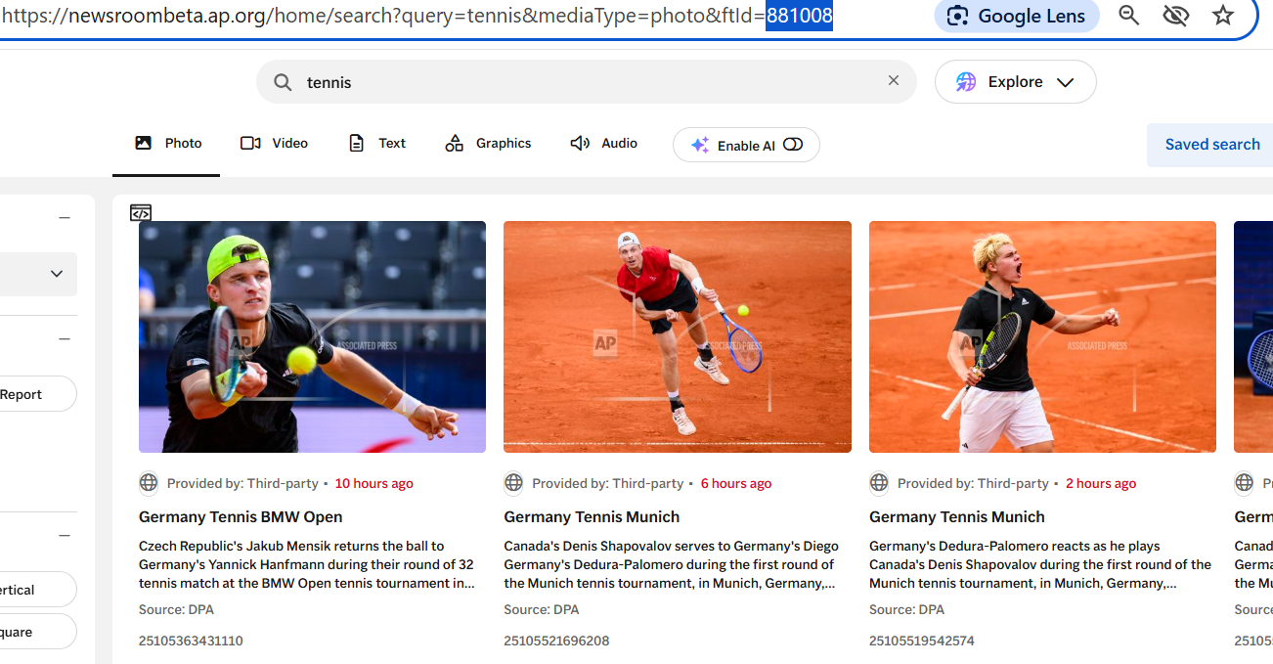The image size is (1273, 664).
Task: Select the Square orientation filter
Action: point(29,632)
